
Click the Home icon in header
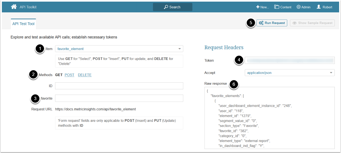click(x=14, y=7)
